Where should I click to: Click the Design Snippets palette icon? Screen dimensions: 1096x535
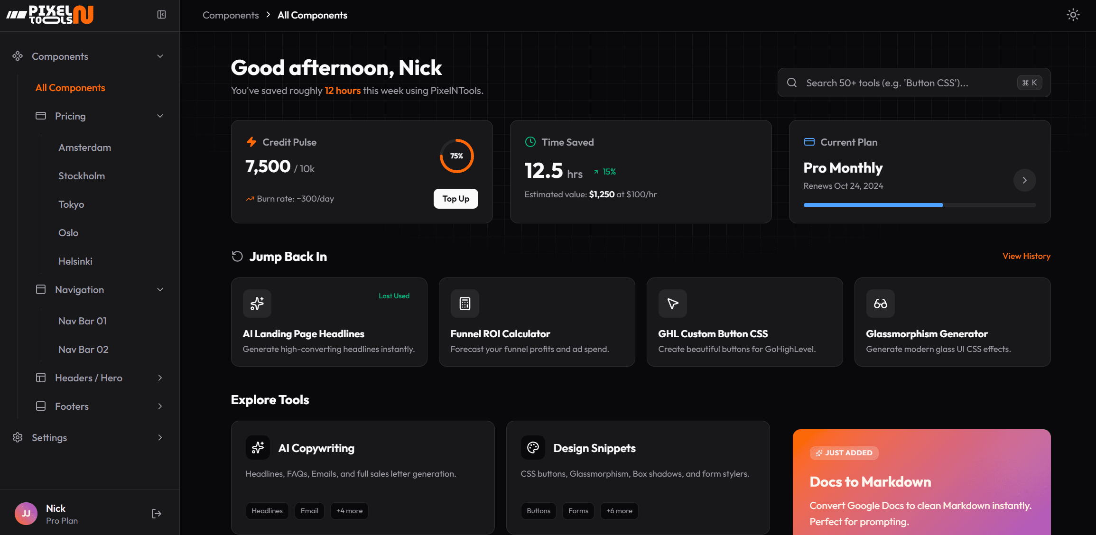pyautogui.click(x=533, y=447)
